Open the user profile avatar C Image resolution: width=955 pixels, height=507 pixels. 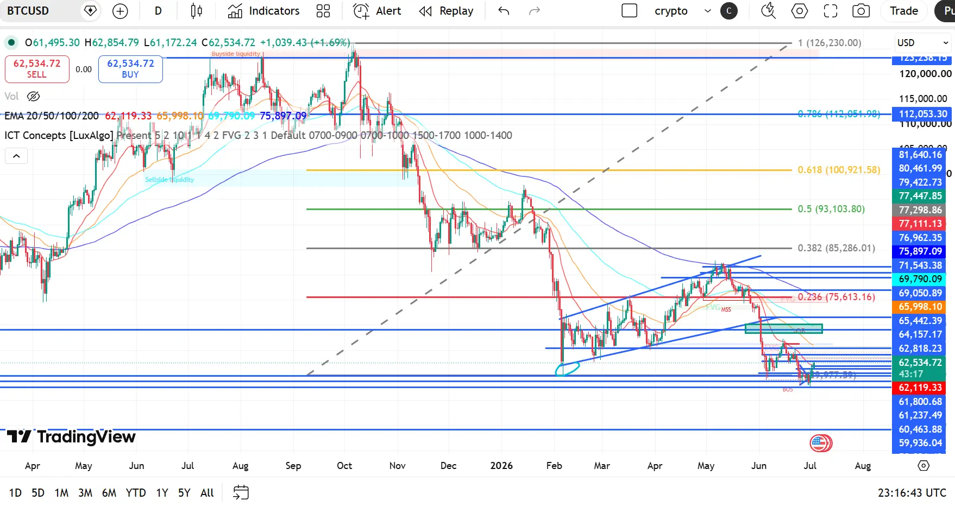pos(729,11)
